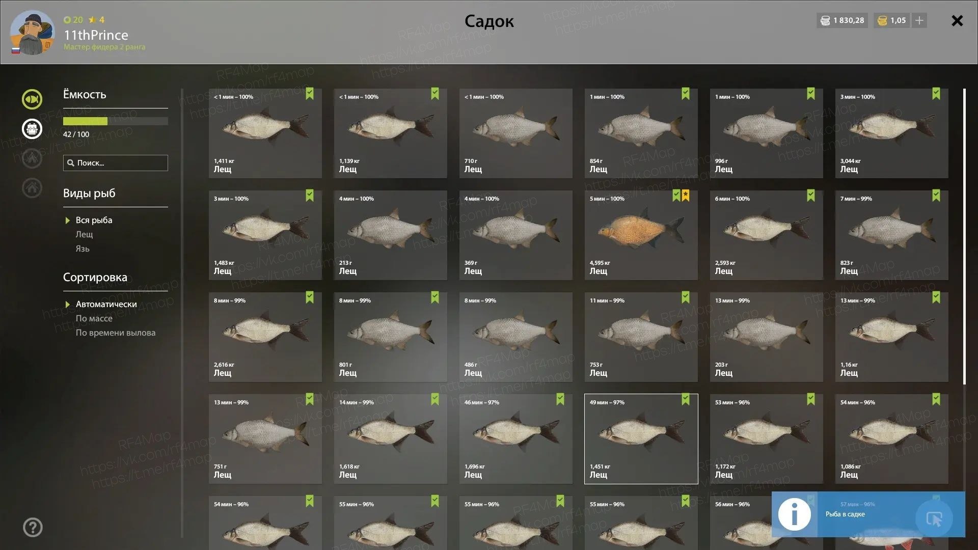978x550 pixels.
Task: Select the basket net sidebar icon
Action: pyautogui.click(x=32, y=129)
